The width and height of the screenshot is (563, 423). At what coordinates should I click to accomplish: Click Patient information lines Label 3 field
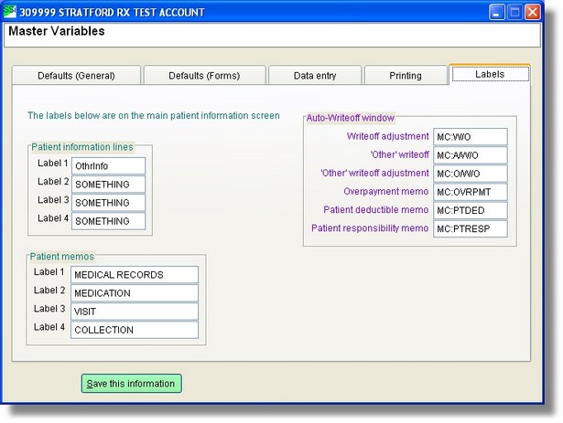[108, 203]
